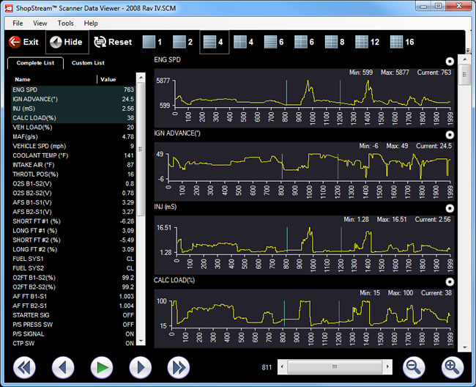
Task: Zoom in using the magnifier plus icon
Action: 453,366
